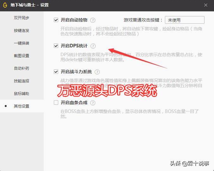
Task: Click the 开启战斗力系统 label text
Action: click(76, 72)
